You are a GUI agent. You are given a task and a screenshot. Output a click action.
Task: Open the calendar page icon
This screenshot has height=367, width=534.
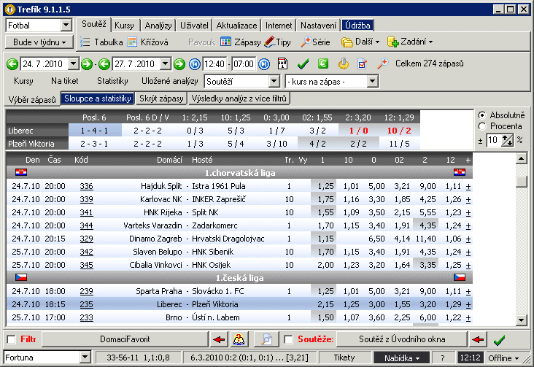282,63
